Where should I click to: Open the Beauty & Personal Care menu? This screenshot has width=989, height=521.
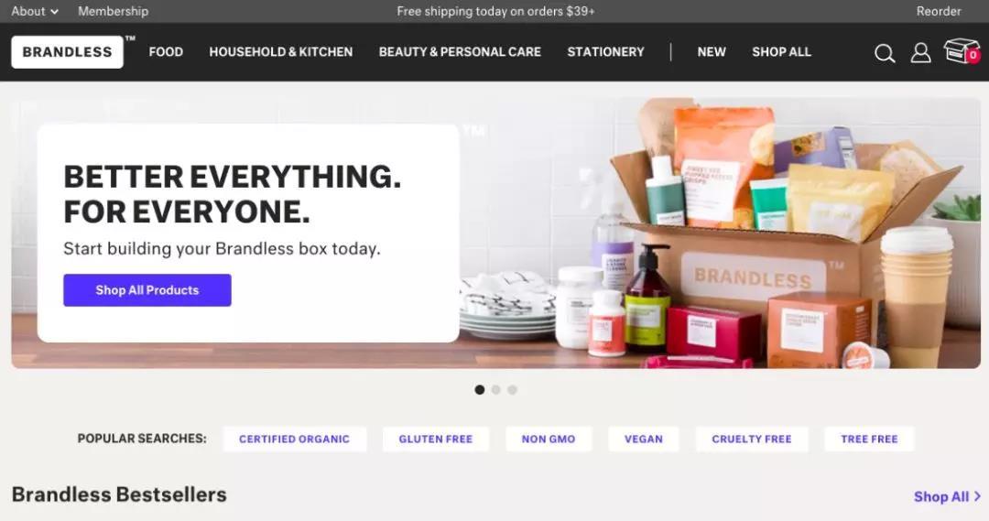460,52
